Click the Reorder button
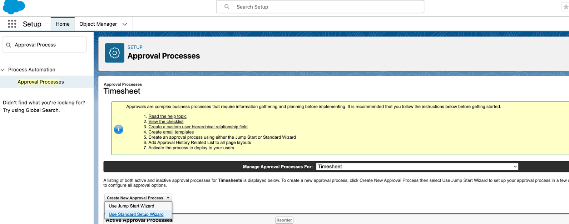This screenshot has height=224, width=569. (284, 220)
